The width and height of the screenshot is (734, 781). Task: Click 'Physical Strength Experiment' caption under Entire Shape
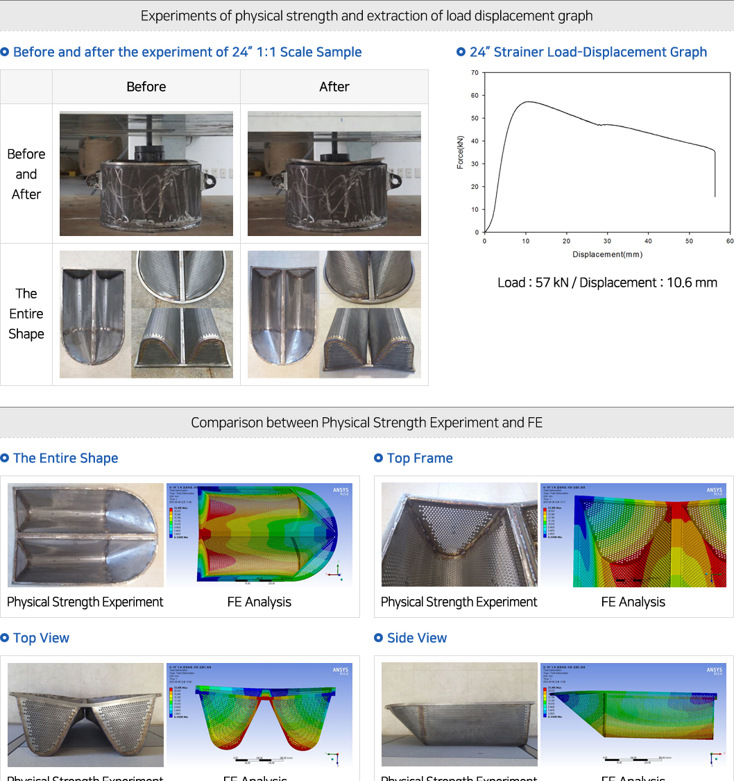(85, 602)
